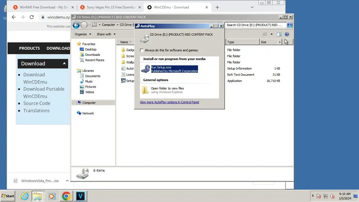Click Download Portable WinCDEmu link
The height and width of the screenshot is (202, 359).
(x=44, y=93)
